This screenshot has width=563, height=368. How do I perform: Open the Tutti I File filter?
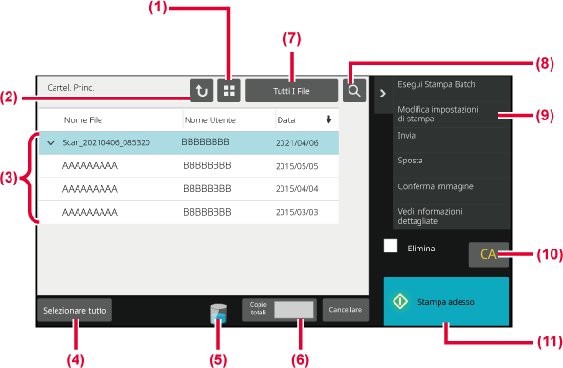pos(291,91)
